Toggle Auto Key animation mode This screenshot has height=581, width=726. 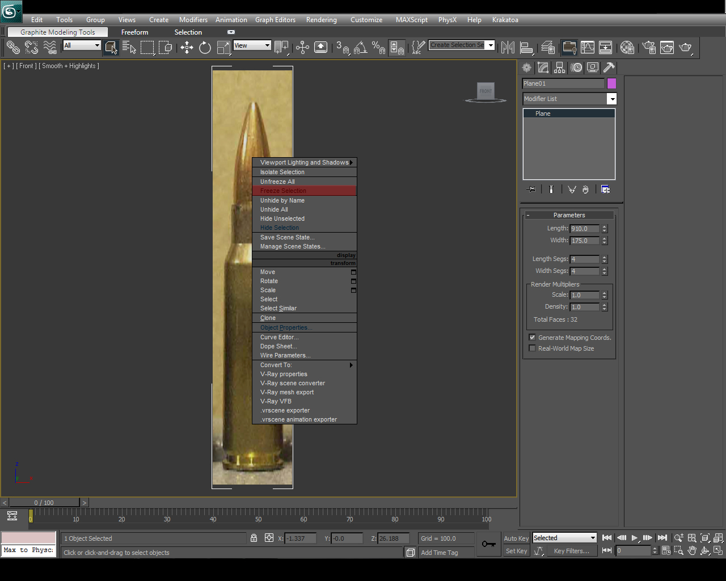(x=516, y=538)
